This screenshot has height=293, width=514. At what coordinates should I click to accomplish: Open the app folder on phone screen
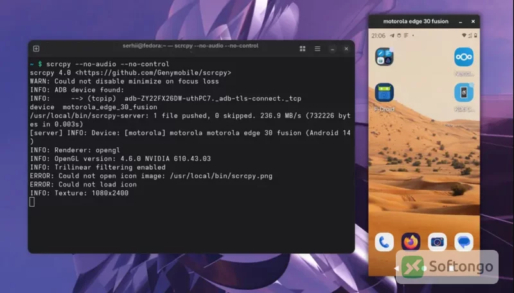(x=384, y=57)
